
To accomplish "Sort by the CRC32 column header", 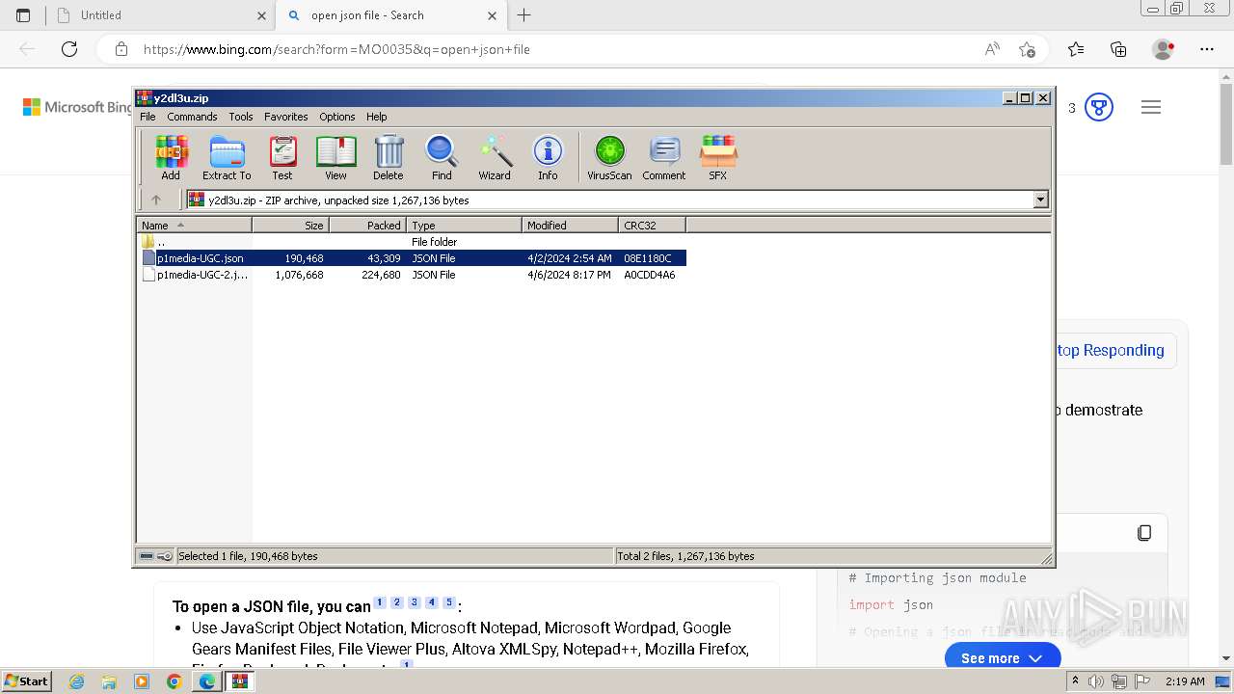I will 653,225.
